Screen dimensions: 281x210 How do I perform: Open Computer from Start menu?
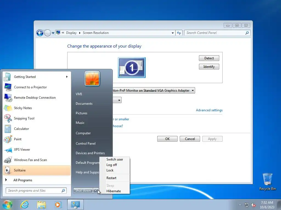point(83,133)
